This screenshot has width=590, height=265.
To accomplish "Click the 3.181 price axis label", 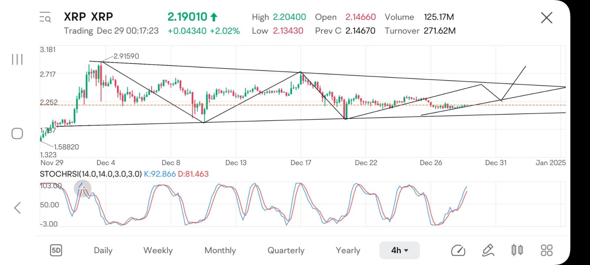I will [48, 50].
